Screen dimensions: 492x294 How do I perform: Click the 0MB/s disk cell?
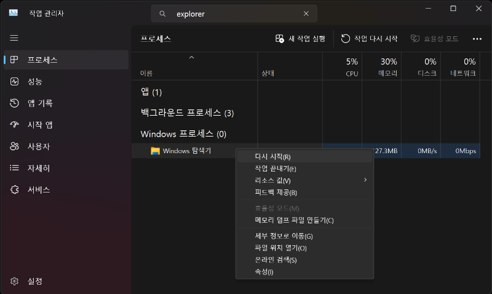click(421, 151)
